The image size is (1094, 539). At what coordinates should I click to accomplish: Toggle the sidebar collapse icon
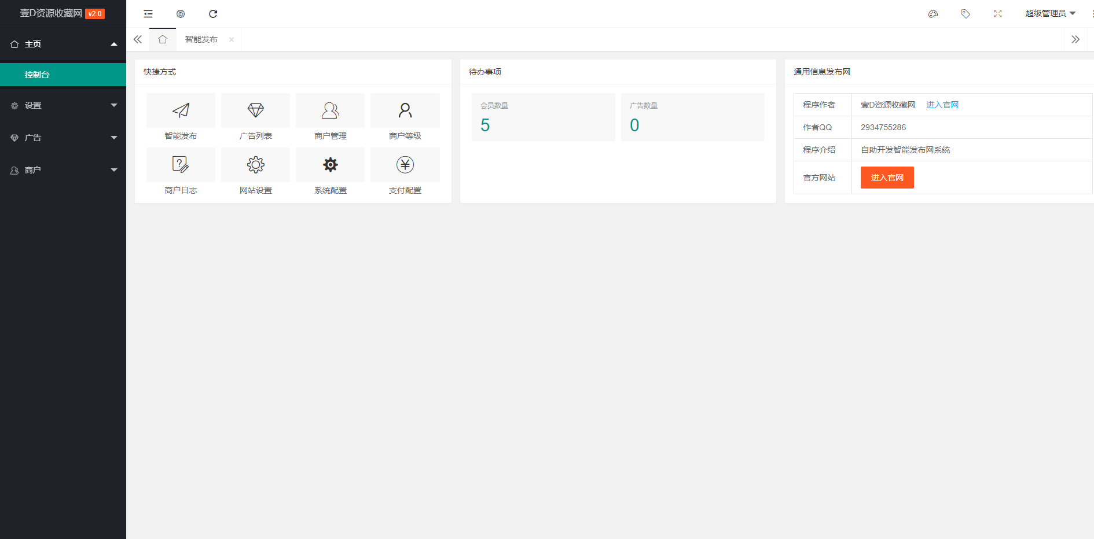148,14
